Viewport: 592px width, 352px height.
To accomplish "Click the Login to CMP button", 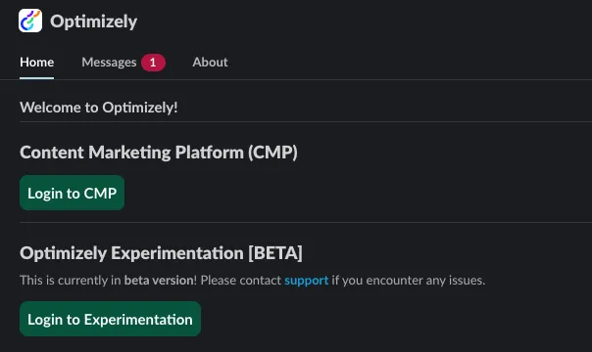I will (72, 193).
